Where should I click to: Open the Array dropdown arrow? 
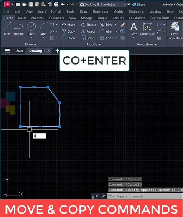tap(116, 38)
